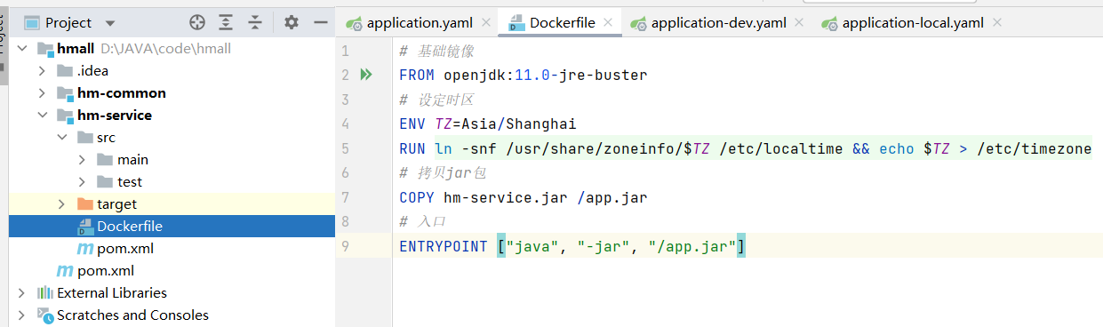
Task: Switch to application-local.yaml tab
Action: point(913,23)
